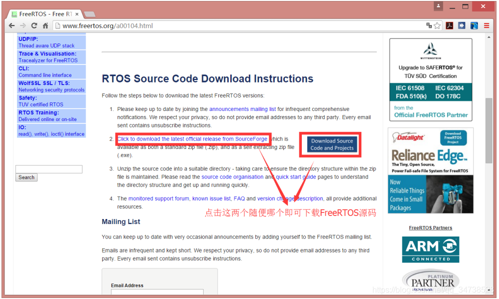Viewport: 499px width, 299px height.
Task: Click the page vertical scrollbar thumb
Action: [x=488, y=130]
